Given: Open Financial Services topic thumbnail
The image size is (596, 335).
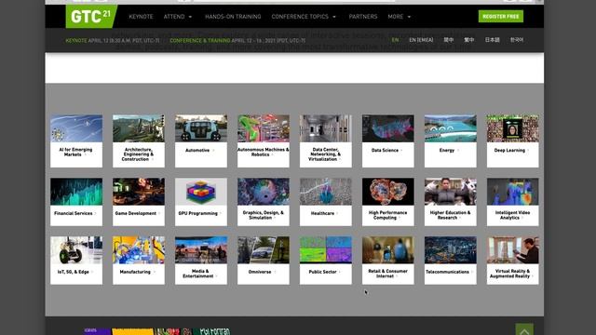Looking at the screenshot, I should [76, 192].
